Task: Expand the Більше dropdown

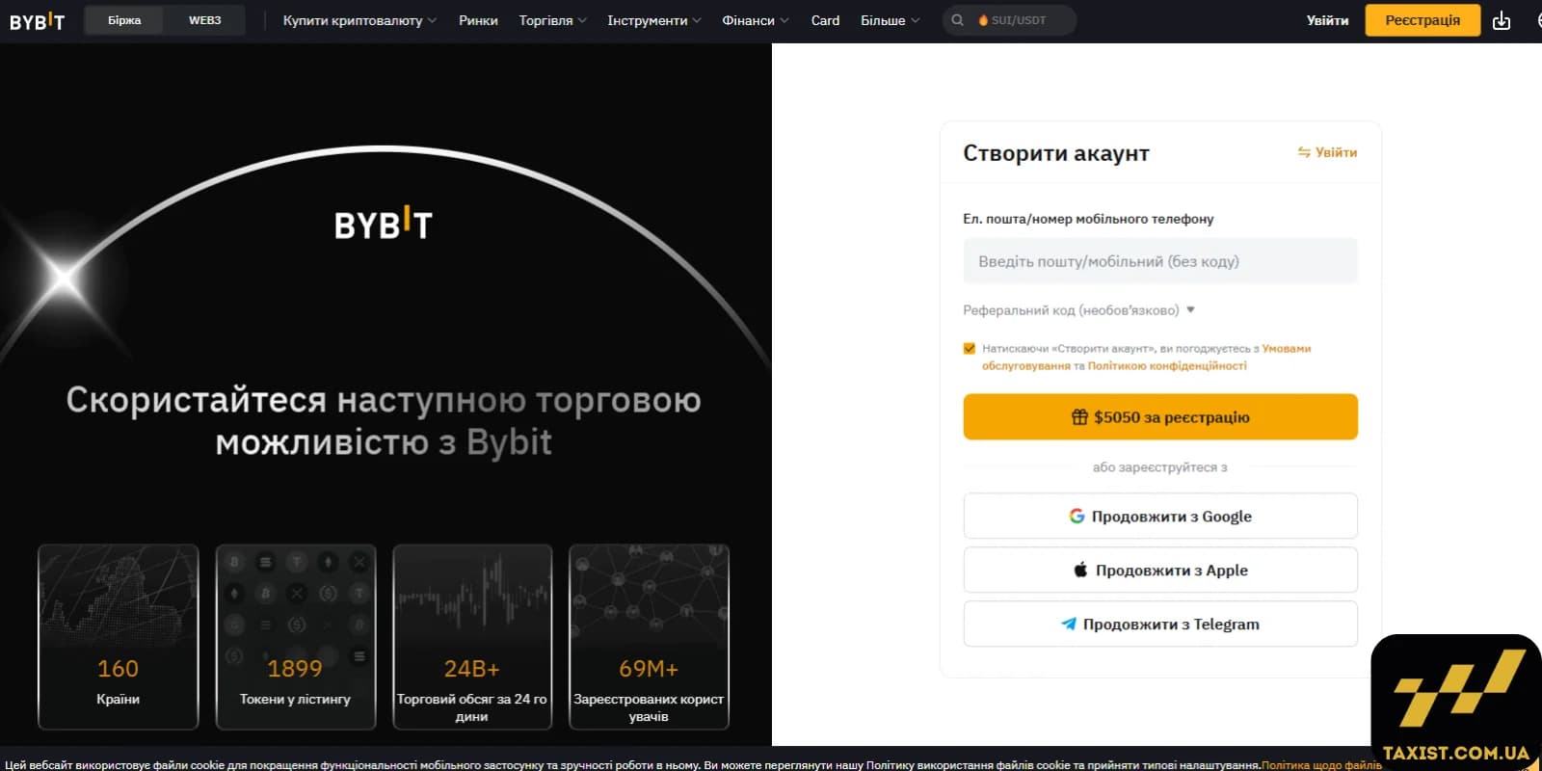Action: 890,20
